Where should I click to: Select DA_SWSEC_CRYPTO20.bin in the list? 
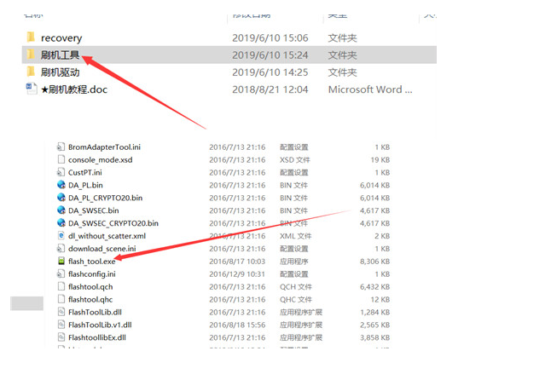point(113,222)
